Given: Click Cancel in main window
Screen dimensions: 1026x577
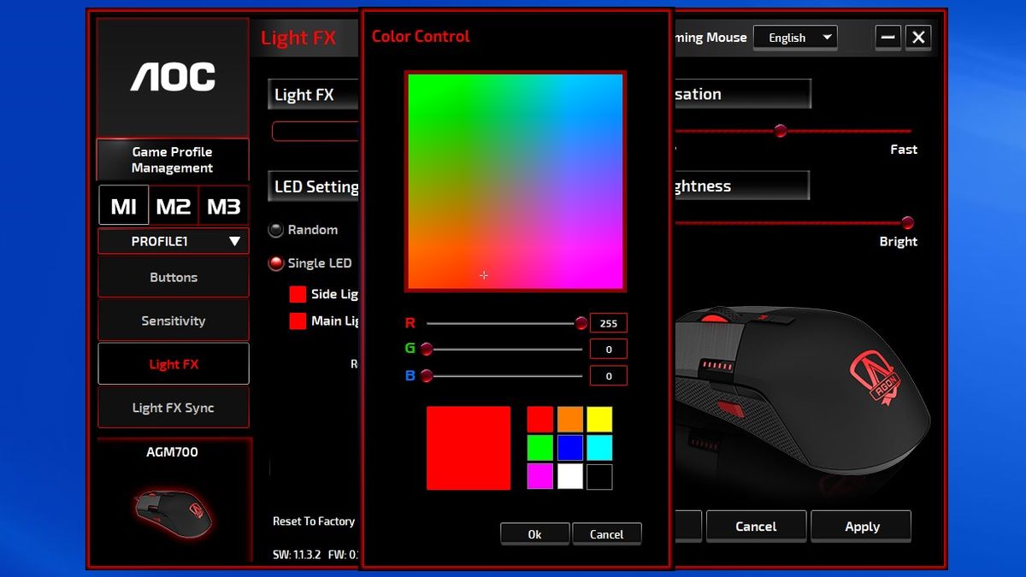Looking at the screenshot, I should [x=756, y=527].
